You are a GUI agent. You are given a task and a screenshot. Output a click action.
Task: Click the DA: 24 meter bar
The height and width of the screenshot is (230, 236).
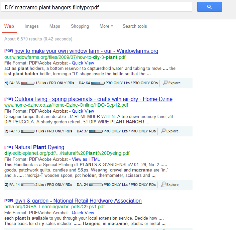[x=96, y=185]
